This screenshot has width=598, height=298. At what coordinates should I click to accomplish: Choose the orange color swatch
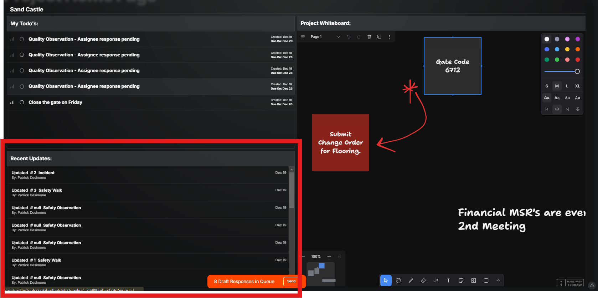[x=577, y=49]
